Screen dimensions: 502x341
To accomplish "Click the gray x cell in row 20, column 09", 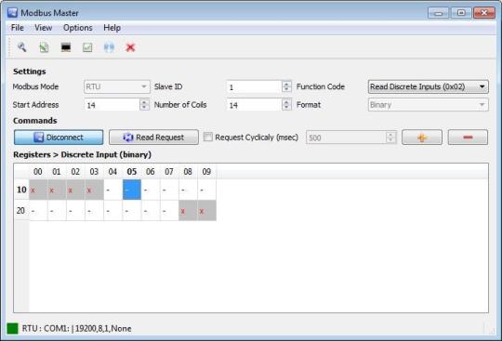I will 206,211.
